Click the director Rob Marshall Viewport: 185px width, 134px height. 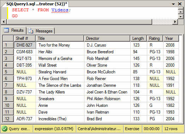98,59
